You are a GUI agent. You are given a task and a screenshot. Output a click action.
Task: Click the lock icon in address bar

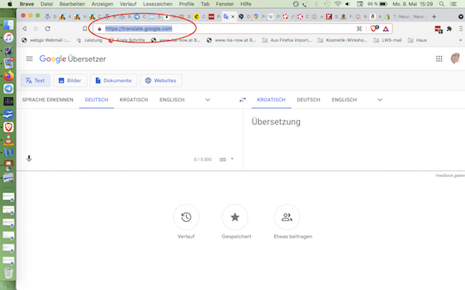[99, 29]
